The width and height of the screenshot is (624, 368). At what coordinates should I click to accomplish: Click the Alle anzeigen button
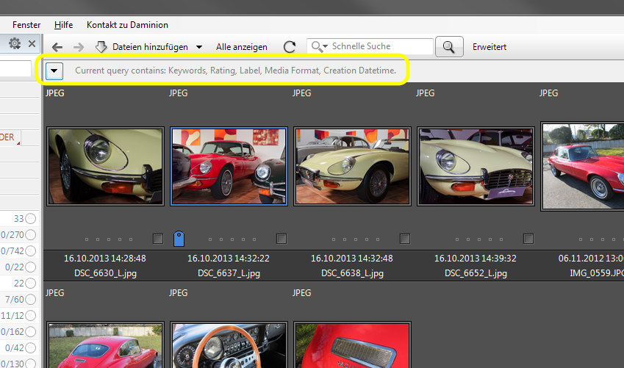242,47
